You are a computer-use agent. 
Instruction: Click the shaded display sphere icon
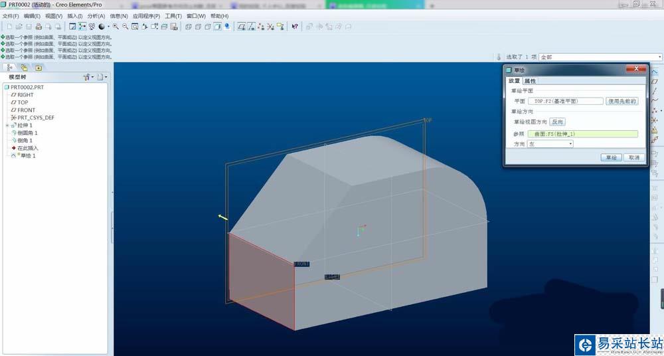tap(102, 27)
